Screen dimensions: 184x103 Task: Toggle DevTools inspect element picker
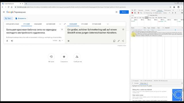(132, 10)
